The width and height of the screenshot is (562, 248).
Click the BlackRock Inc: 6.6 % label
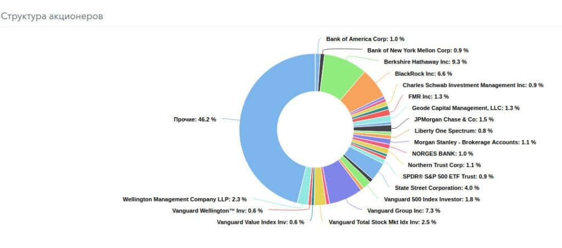pyautogui.click(x=423, y=73)
